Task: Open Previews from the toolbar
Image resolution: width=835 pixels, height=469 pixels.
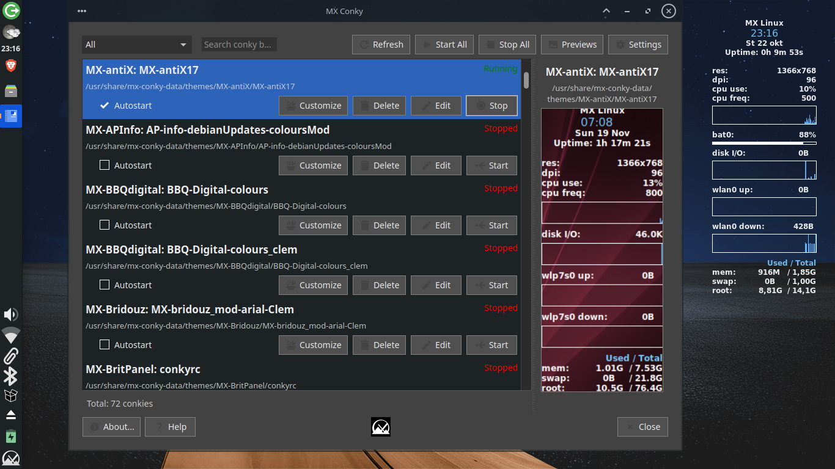Action: coord(572,45)
